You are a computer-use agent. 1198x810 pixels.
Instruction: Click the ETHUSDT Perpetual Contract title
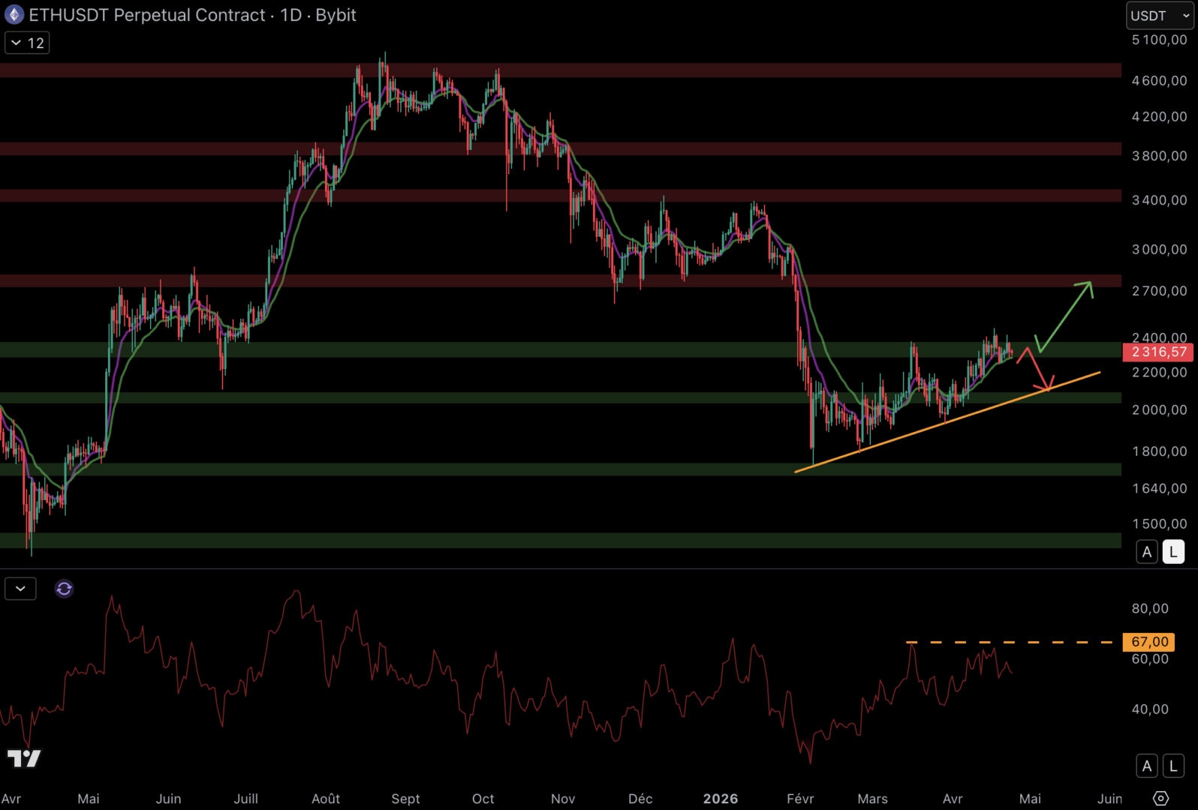(x=147, y=15)
